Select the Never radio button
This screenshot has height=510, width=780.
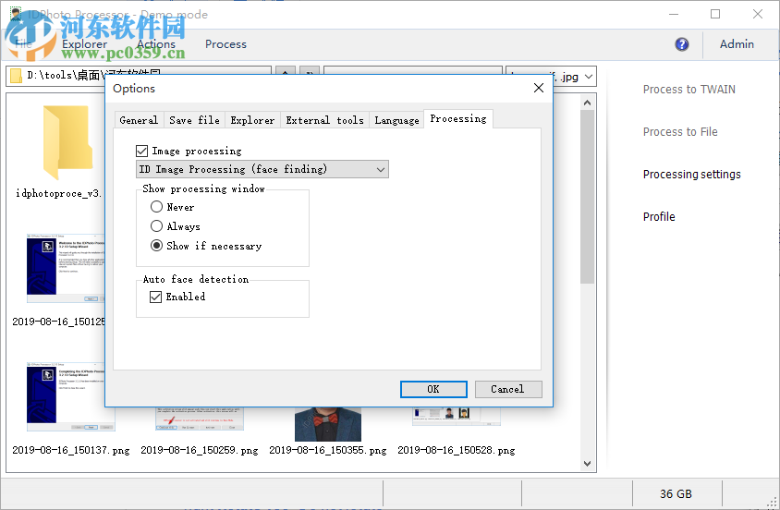pyautogui.click(x=157, y=206)
